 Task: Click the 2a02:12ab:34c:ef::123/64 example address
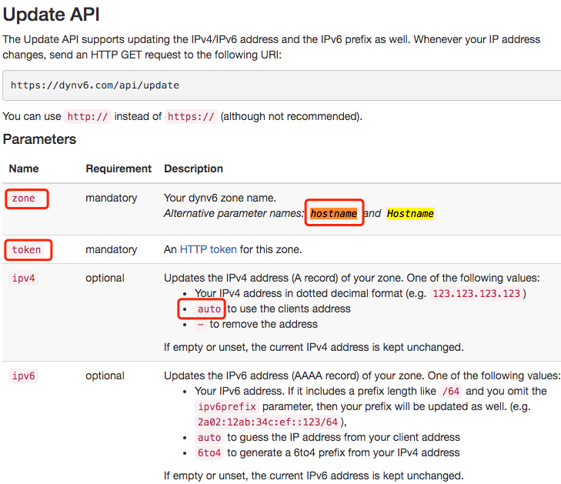(x=268, y=422)
